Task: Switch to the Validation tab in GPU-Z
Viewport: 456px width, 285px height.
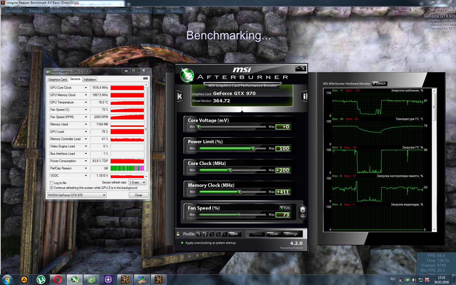Action: 90,80
